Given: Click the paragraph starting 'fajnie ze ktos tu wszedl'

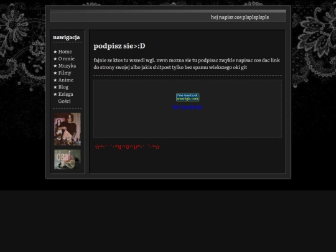Looking at the screenshot, I should [187, 63].
